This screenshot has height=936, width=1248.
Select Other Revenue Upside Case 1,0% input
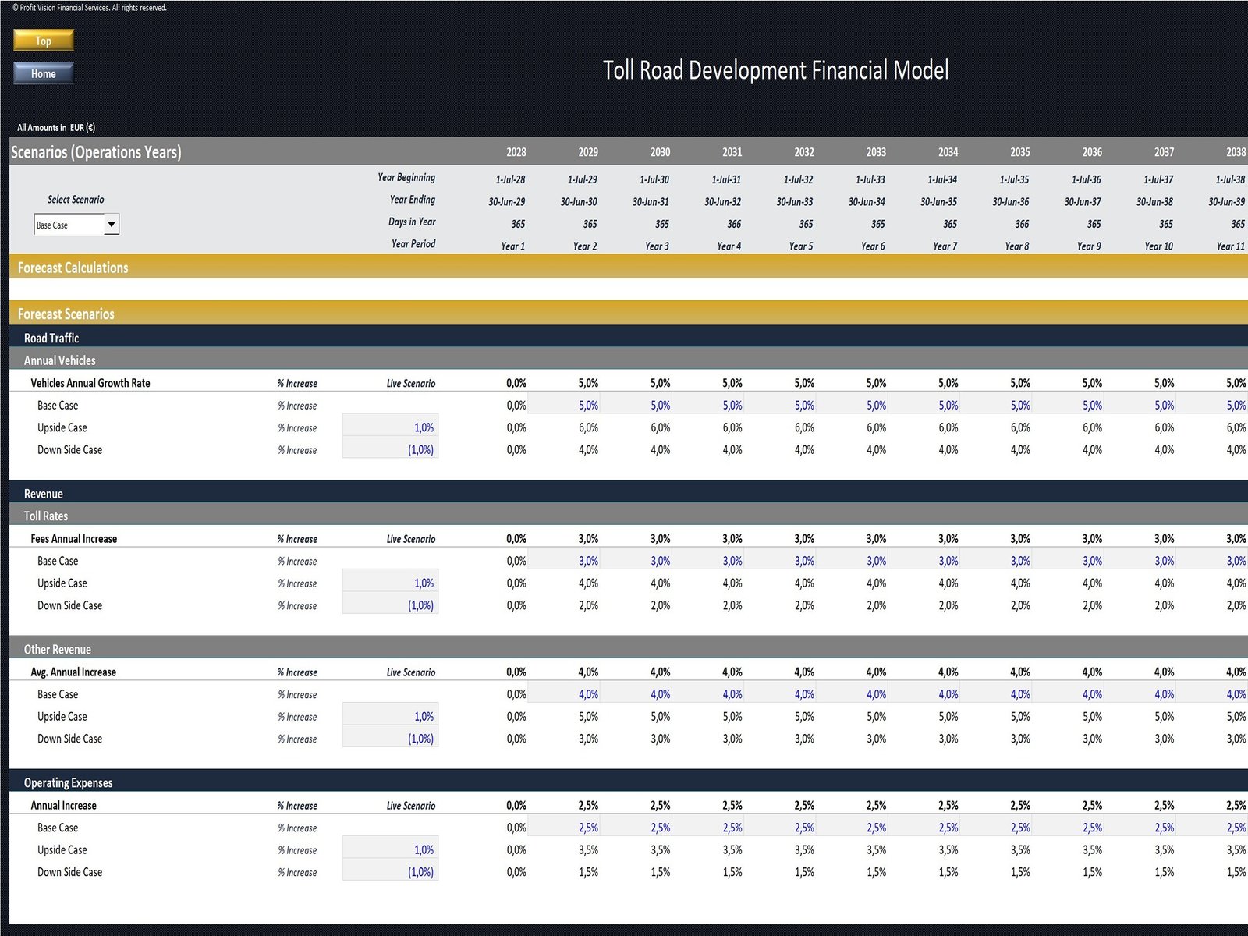click(391, 717)
